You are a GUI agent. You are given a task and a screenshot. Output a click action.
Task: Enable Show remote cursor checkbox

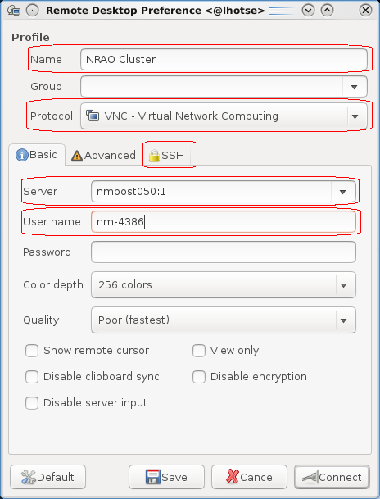(32, 351)
